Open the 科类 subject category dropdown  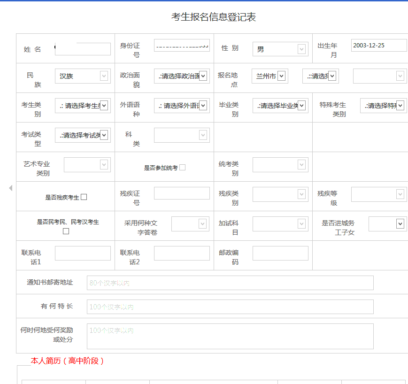click(182, 135)
